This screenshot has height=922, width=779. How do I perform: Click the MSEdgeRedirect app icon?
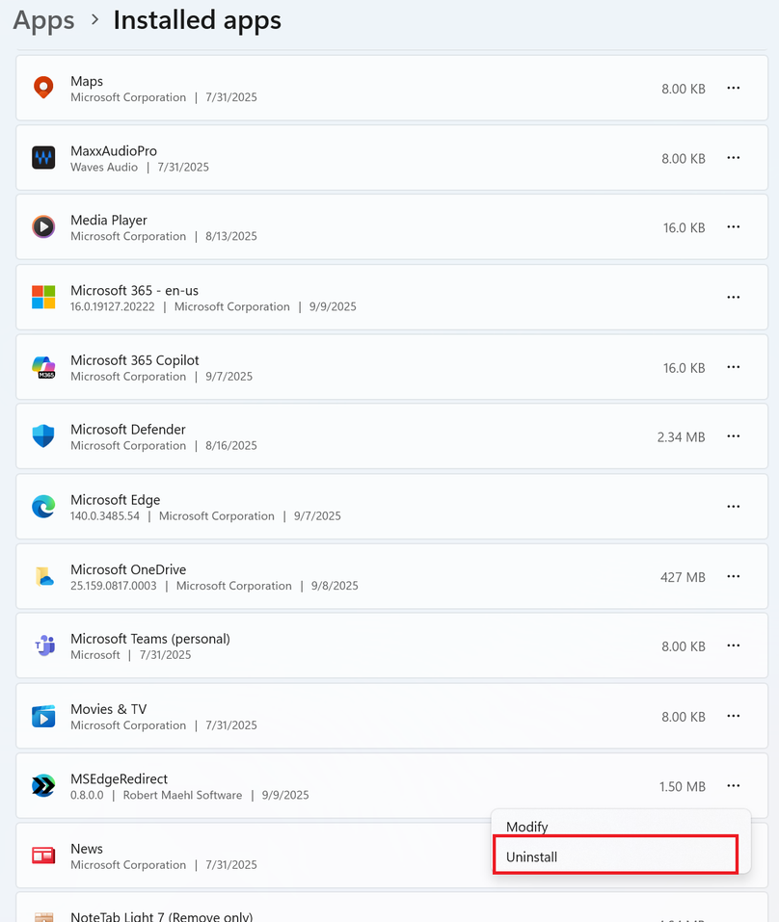click(x=43, y=785)
